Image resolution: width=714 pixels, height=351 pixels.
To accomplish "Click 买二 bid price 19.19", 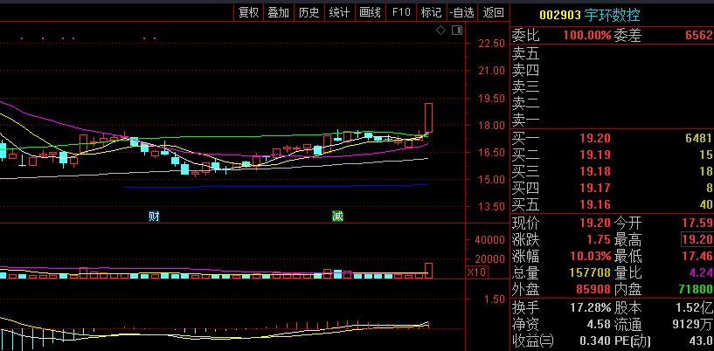I will click(594, 155).
